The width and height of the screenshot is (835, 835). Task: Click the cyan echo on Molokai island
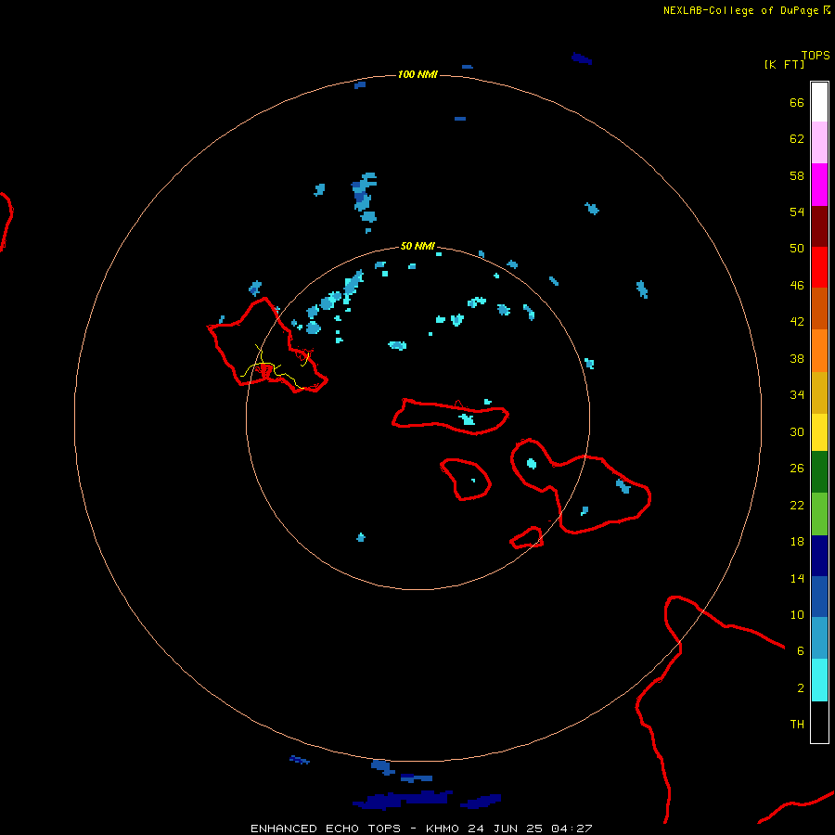(467, 419)
